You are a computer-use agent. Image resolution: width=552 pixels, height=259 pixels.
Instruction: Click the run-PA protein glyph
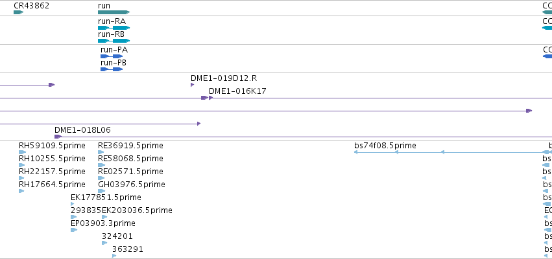point(112,56)
